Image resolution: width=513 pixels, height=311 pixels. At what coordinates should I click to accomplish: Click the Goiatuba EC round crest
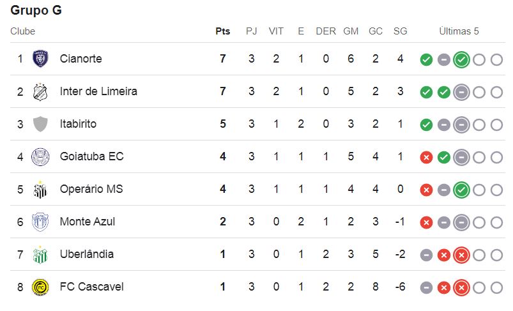[x=41, y=156]
